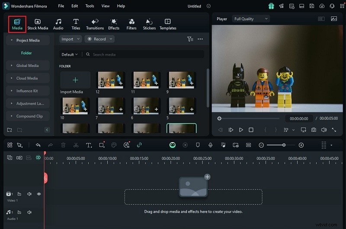
Task: Create a new folder in media panel
Action: [x=10, y=130]
